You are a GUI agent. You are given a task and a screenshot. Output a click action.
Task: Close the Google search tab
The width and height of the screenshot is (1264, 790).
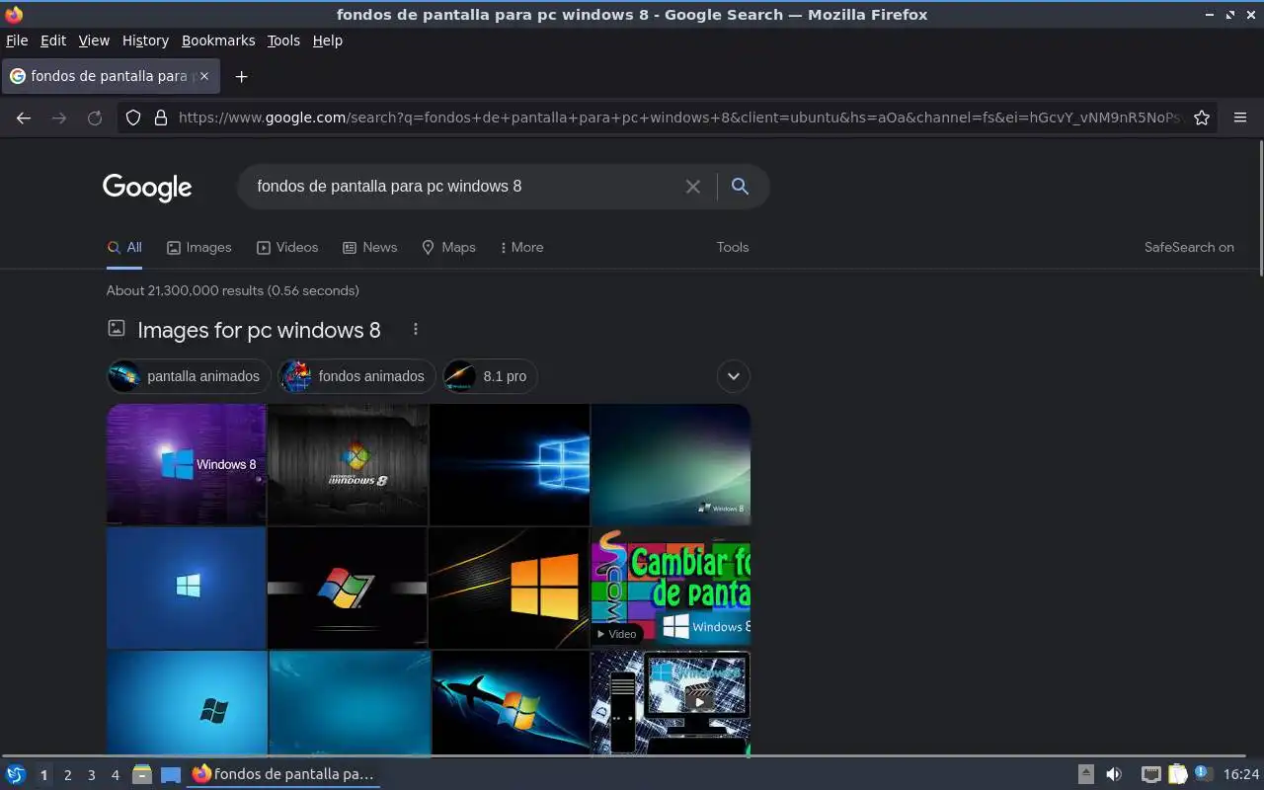click(204, 76)
